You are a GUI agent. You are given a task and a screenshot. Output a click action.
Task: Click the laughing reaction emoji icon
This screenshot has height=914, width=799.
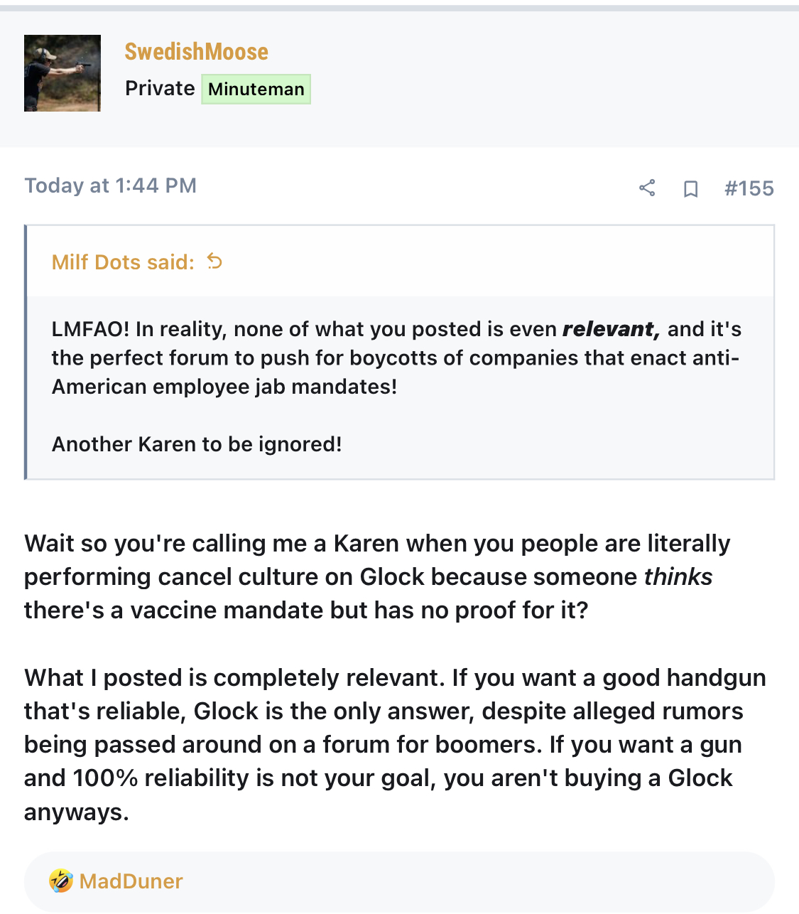tap(61, 881)
